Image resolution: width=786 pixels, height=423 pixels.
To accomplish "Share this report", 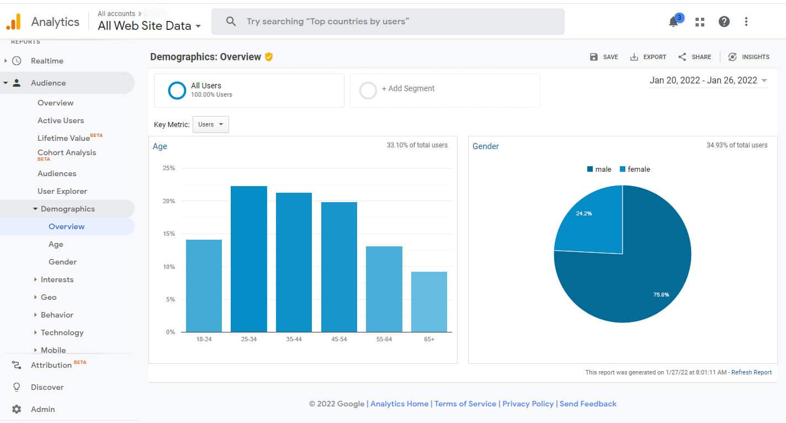I will (694, 56).
